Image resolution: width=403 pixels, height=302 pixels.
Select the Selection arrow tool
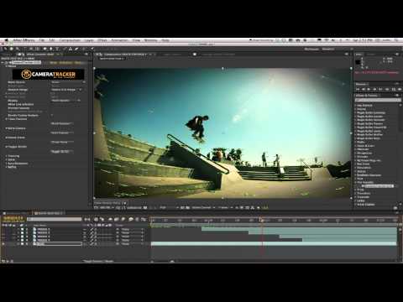click(x=5, y=49)
